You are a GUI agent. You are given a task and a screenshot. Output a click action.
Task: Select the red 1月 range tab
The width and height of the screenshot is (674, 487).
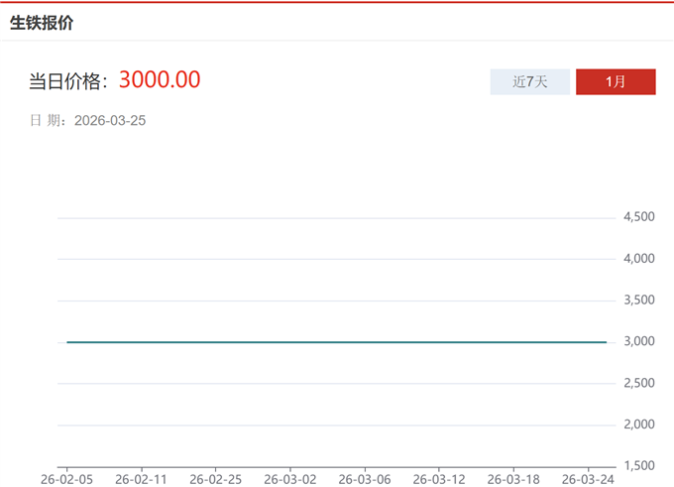click(616, 81)
